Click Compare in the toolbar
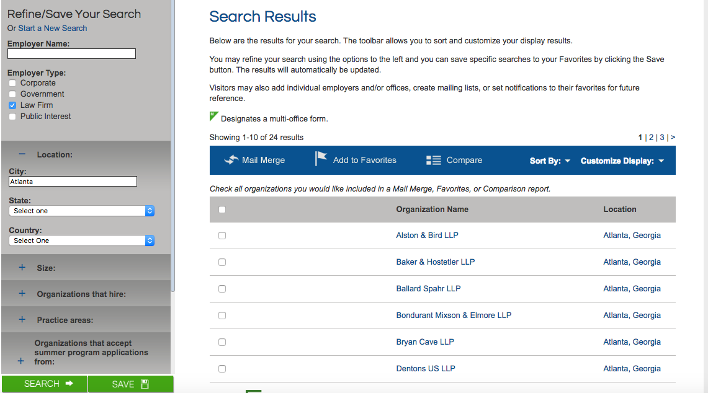 [x=464, y=160]
